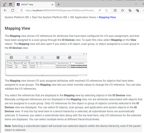The height and width of the screenshot is (133, 144).
Task: Click the ScanGroup column filter icon
Action: [x=21, y=63]
